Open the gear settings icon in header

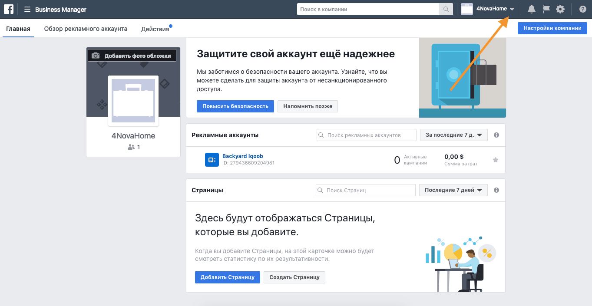point(560,9)
